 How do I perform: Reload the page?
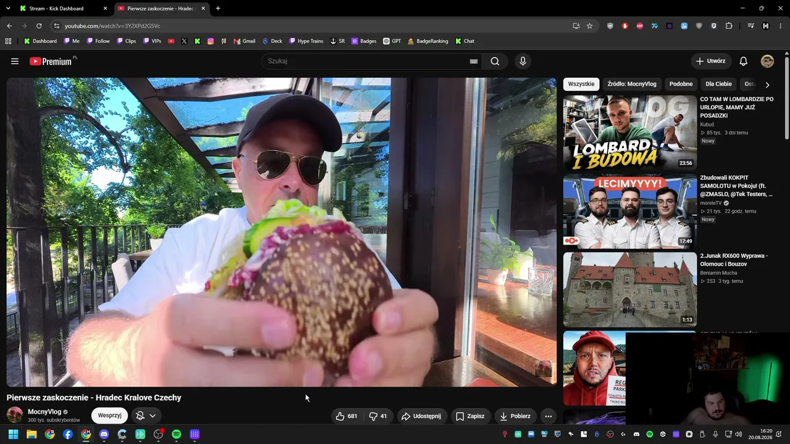pyautogui.click(x=39, y=26)
